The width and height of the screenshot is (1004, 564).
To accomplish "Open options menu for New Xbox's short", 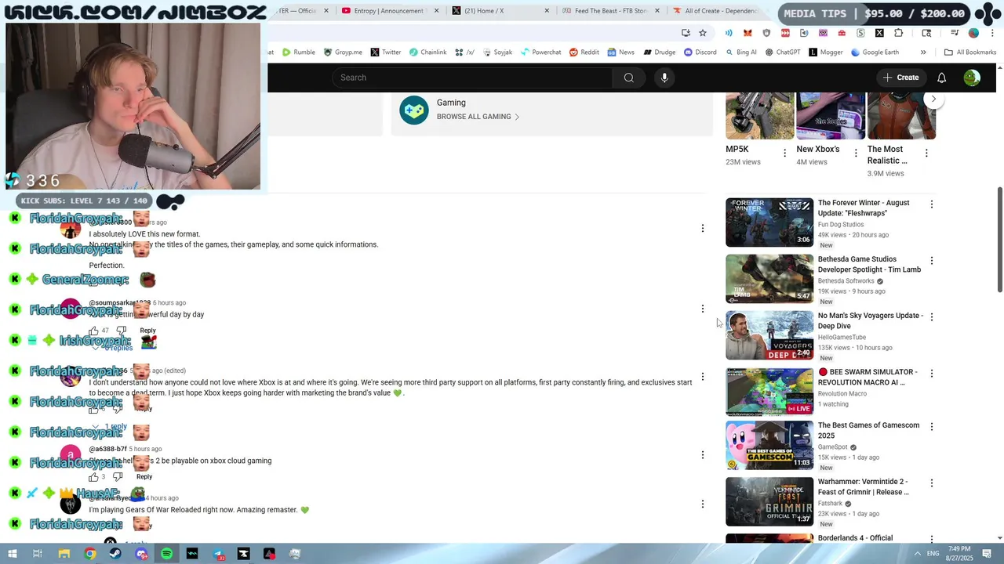I will coord(856,154).
